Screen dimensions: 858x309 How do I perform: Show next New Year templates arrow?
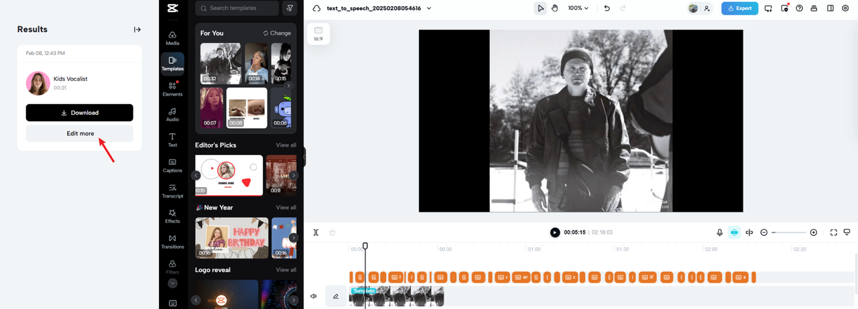[294, 238]
